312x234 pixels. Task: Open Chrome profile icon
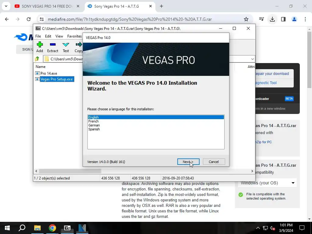tap(294, 19)
